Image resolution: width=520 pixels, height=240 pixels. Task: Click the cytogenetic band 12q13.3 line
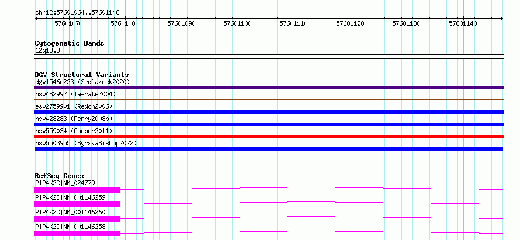point(269,57)
